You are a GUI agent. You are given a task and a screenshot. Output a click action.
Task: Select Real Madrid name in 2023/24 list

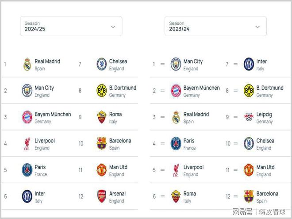pos(196,114)
